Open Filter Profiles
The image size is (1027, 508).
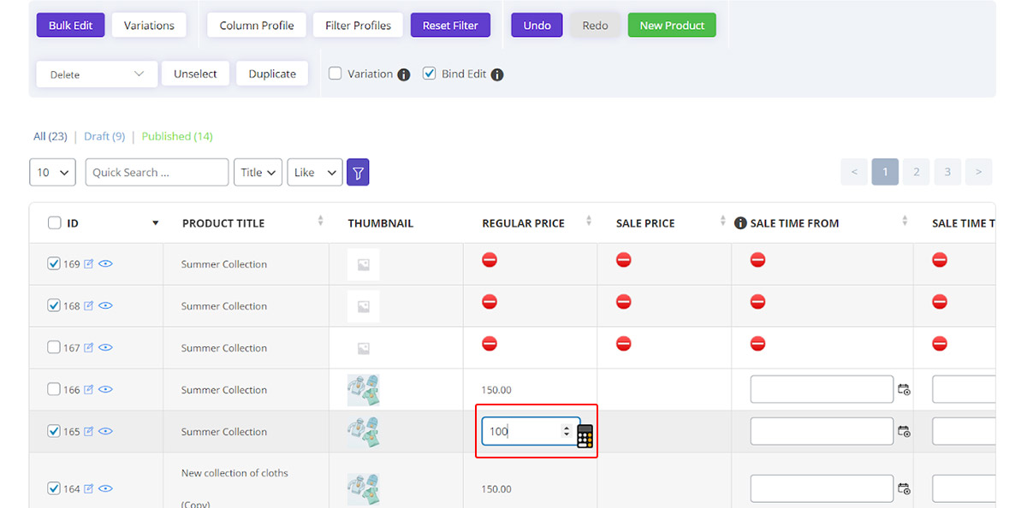(x=358, y=25)
